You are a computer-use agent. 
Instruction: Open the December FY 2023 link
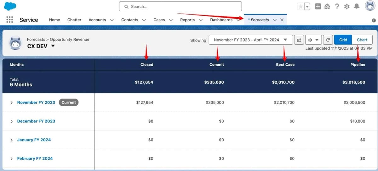36,121
